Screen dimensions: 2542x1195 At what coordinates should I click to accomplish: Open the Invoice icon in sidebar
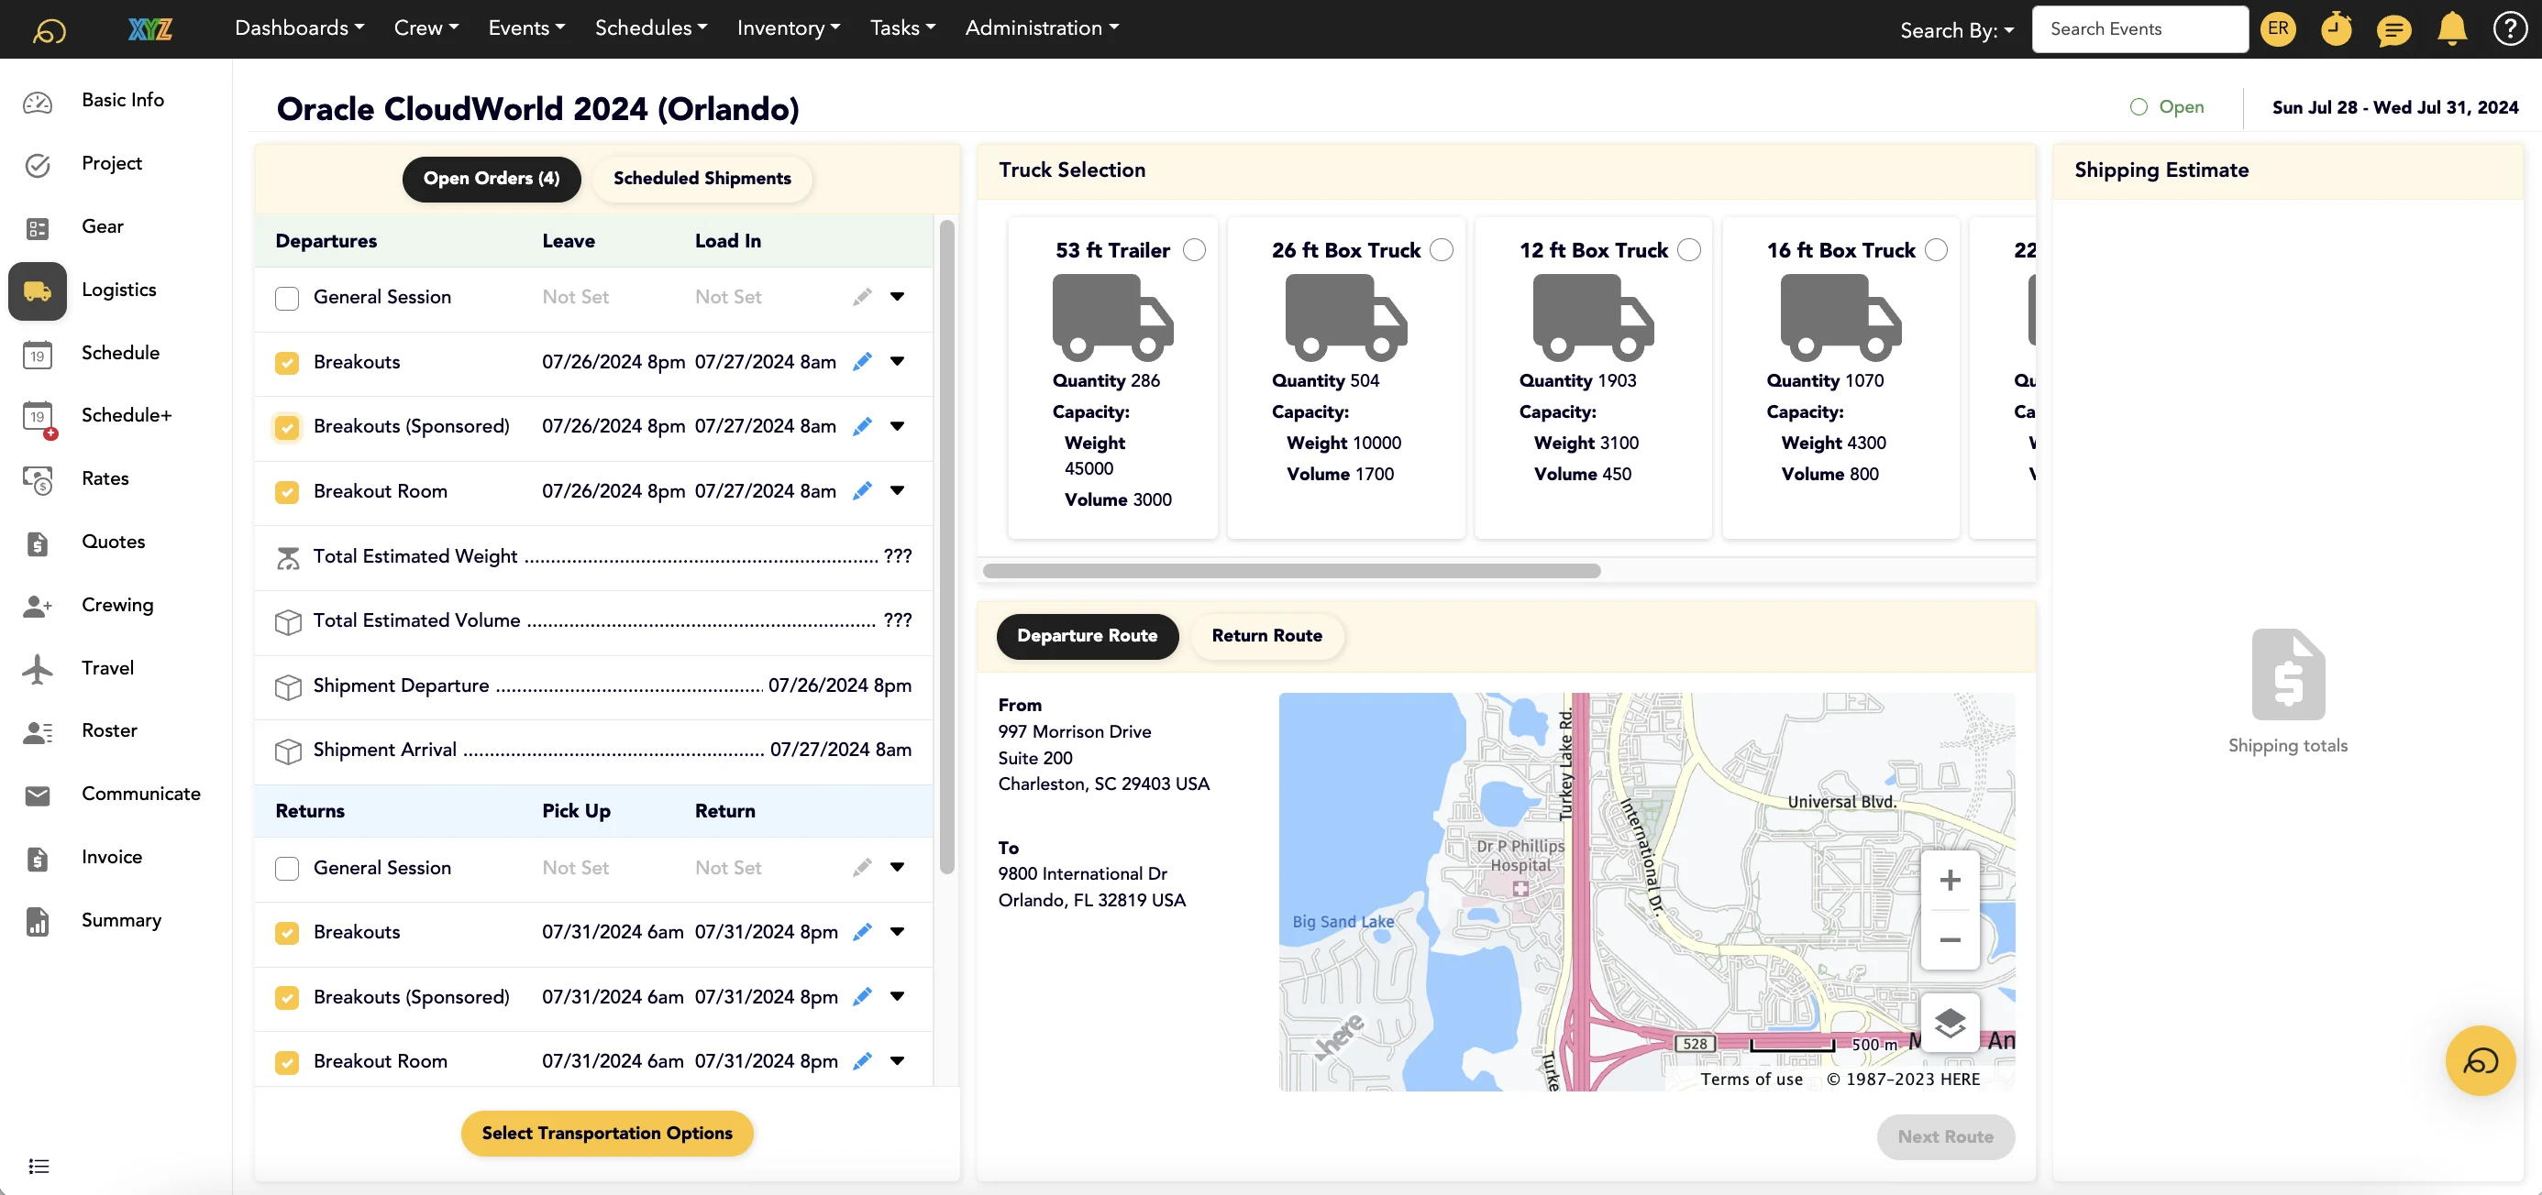[38, 858]
